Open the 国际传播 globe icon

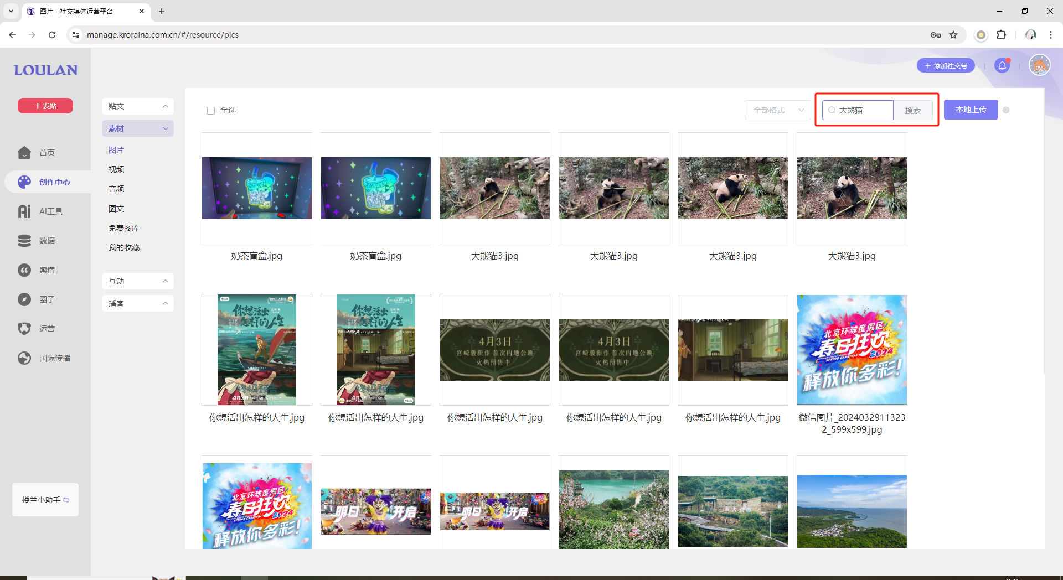24,358
